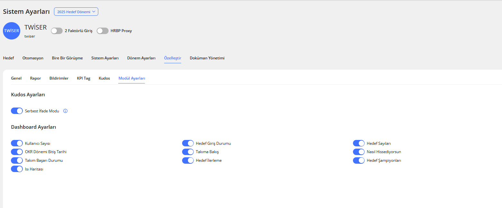Disable Nasıl Hissediyorsun toggle
Screen dimensions: 502x208
[x=359, y=152]
